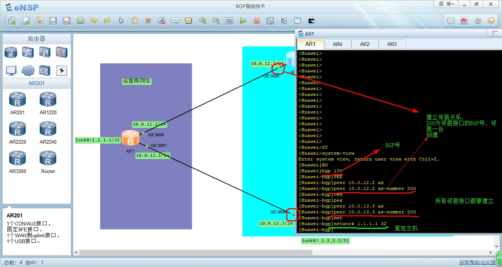Open the help question mark icon
This screenshot has width=502, height=267.
point(491,21)
